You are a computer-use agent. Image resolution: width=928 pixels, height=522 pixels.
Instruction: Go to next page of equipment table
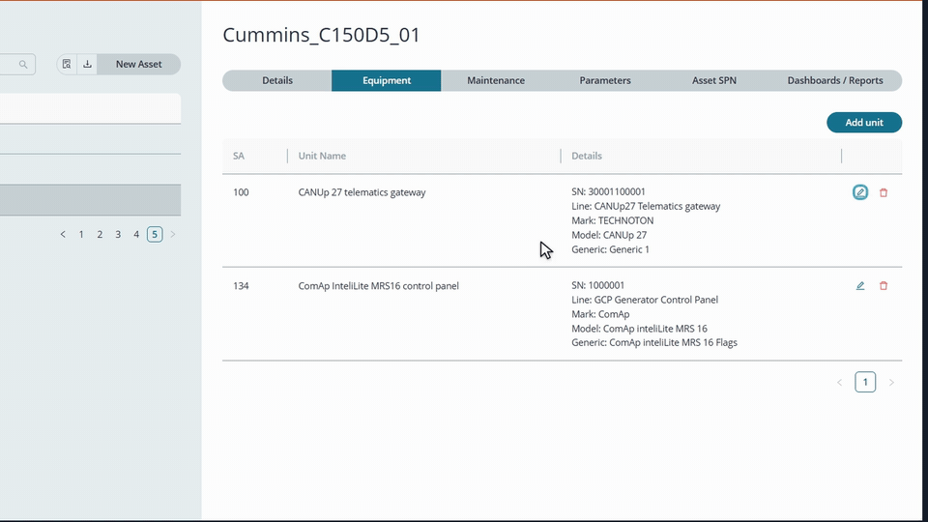click(891, 383)
